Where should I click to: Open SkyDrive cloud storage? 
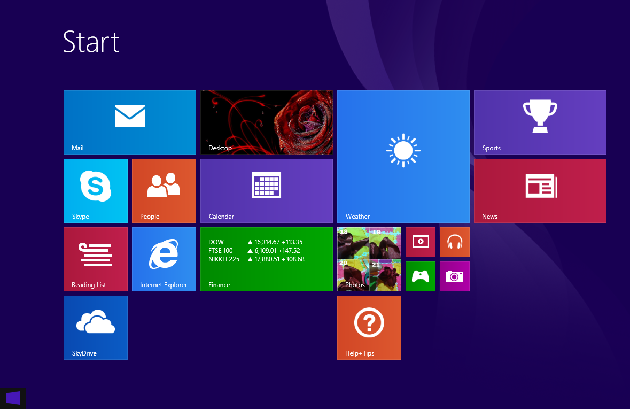click(x=95, y=328)
